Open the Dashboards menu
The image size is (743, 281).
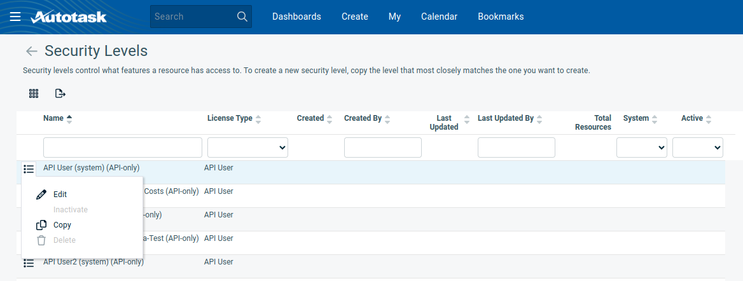[296, 17]
